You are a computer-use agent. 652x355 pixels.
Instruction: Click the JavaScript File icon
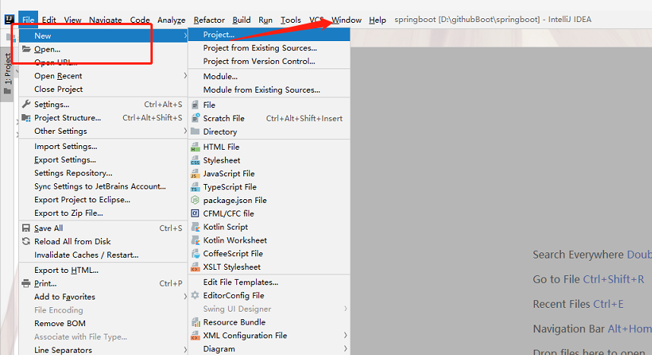click(x=195, y=173)
